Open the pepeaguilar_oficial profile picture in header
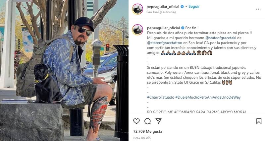This screenshot has height=141, width=265. point(137,9)
